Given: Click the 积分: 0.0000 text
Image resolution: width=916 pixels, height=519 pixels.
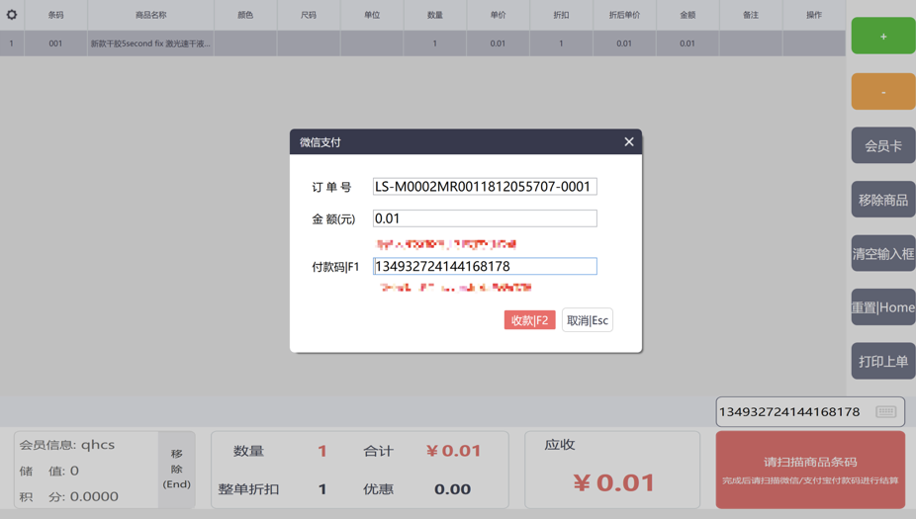Looking at the screenshot, I should pyautogui.click(x=69, y=496).
